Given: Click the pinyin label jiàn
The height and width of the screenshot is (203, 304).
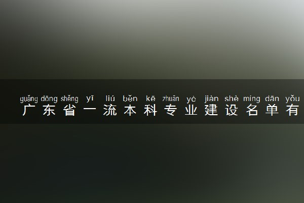Looking at the screenshot, I should point(211,98).
